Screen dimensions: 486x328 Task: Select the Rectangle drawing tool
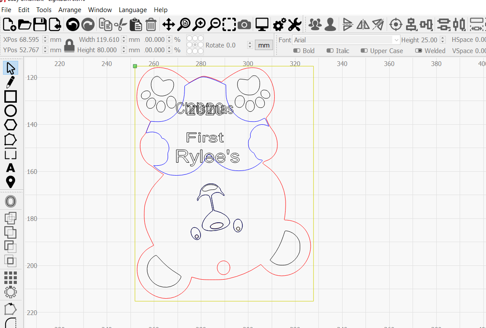point(10,97)
